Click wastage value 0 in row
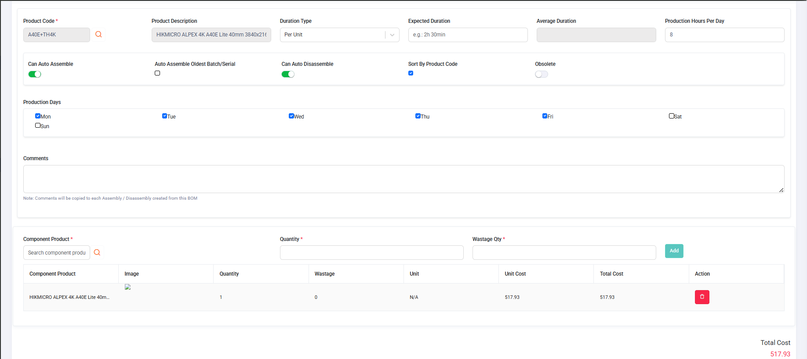This screenshot has height=359, width=807. point(316,298)
